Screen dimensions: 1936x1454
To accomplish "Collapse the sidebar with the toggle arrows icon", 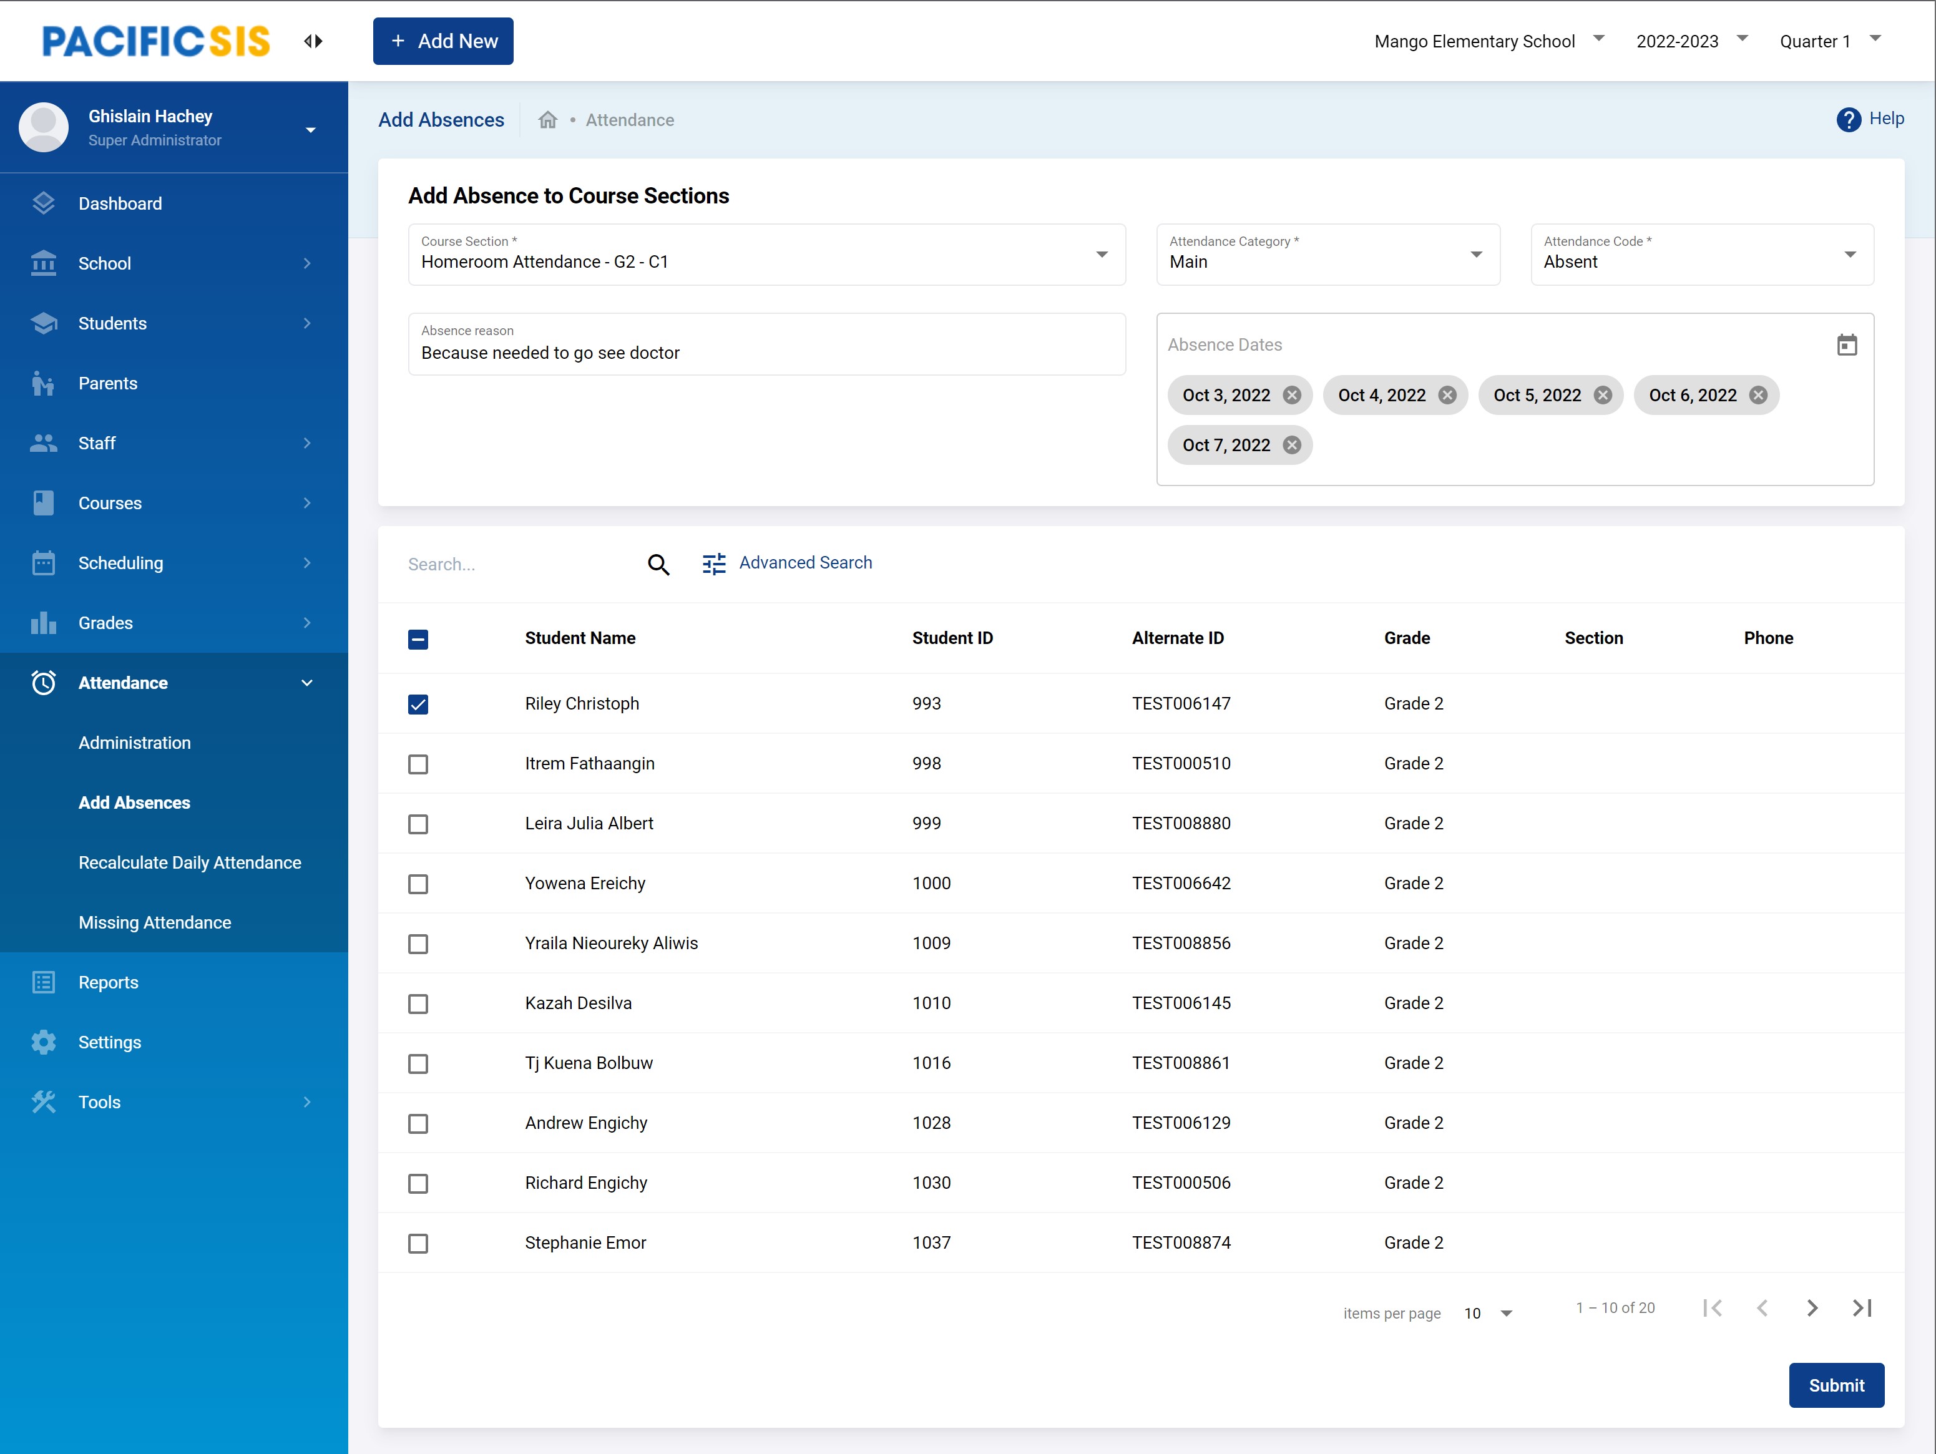I will (313, 41).
